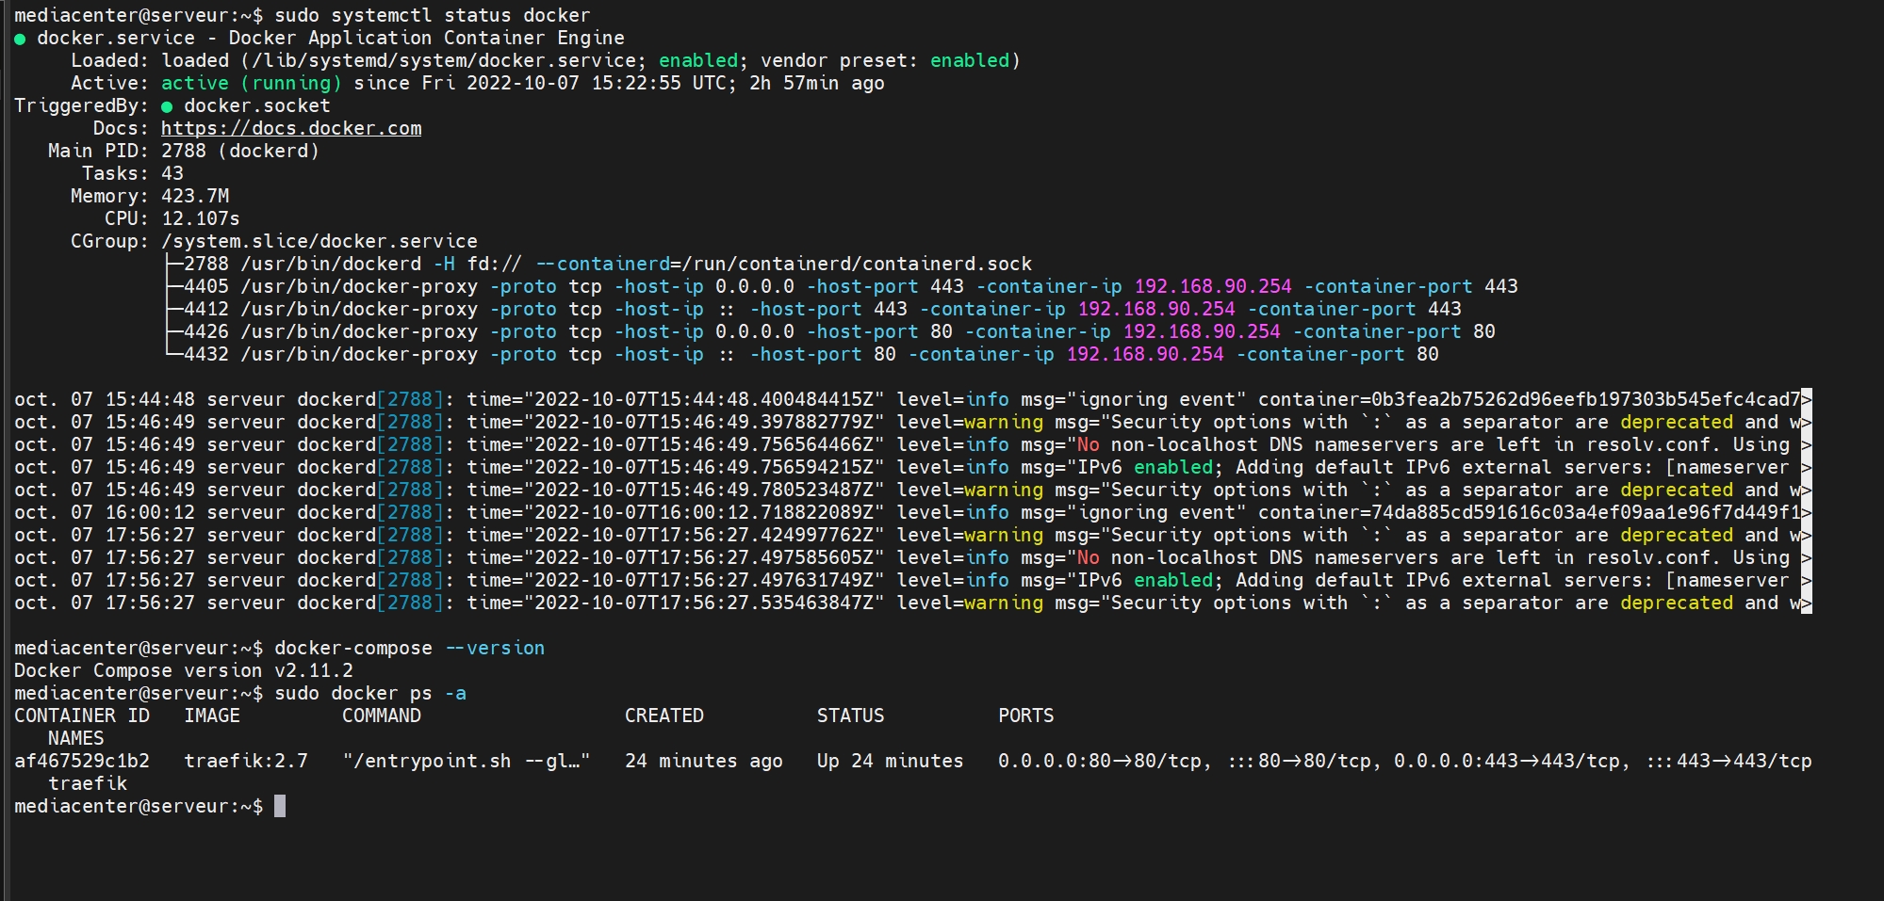This screenshot has width=1884, height=901.
Task: Click the "sudo docker ps -a" command
Action: 369,694
